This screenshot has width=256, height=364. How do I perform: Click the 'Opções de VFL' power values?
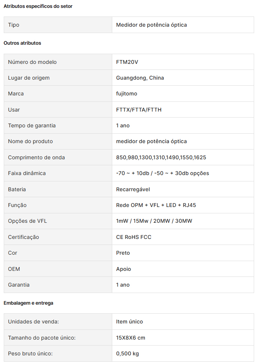point(154,221)
